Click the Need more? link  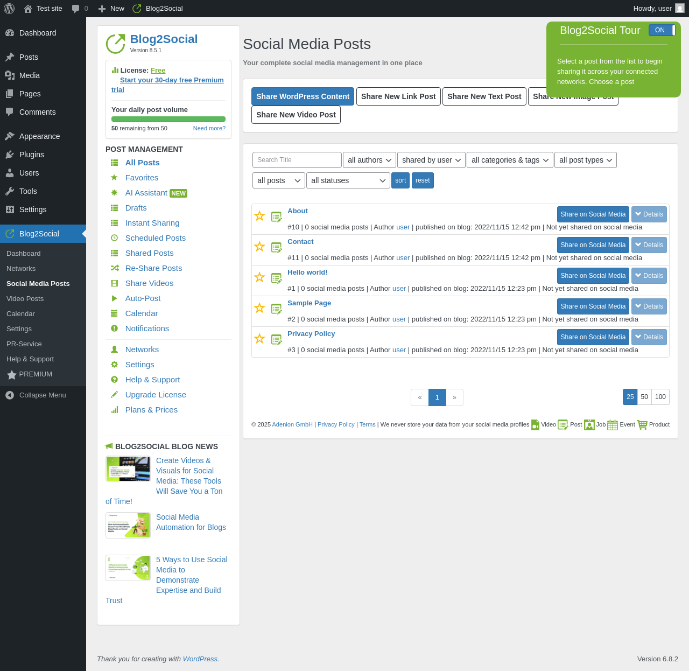tap(209, 128)
